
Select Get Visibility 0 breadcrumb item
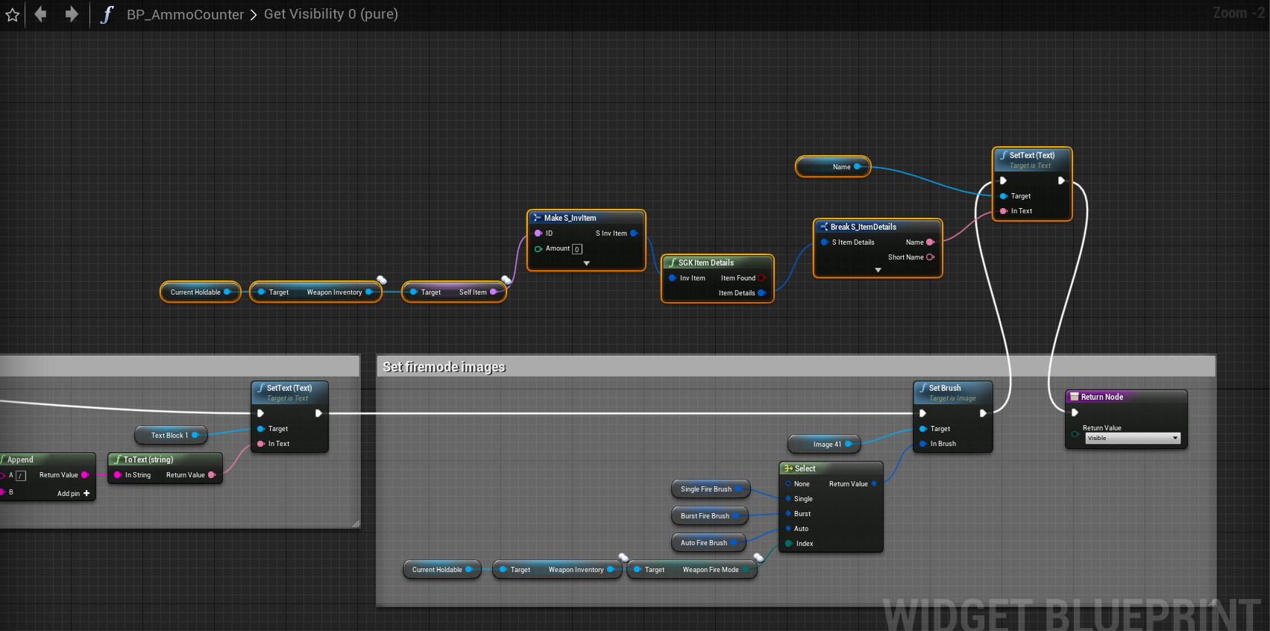click(330, 14)
